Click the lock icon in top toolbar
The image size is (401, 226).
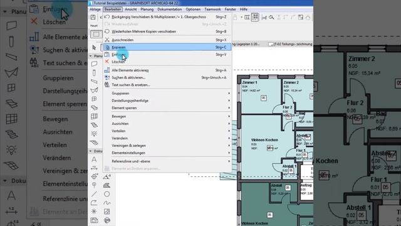(235, 18)
